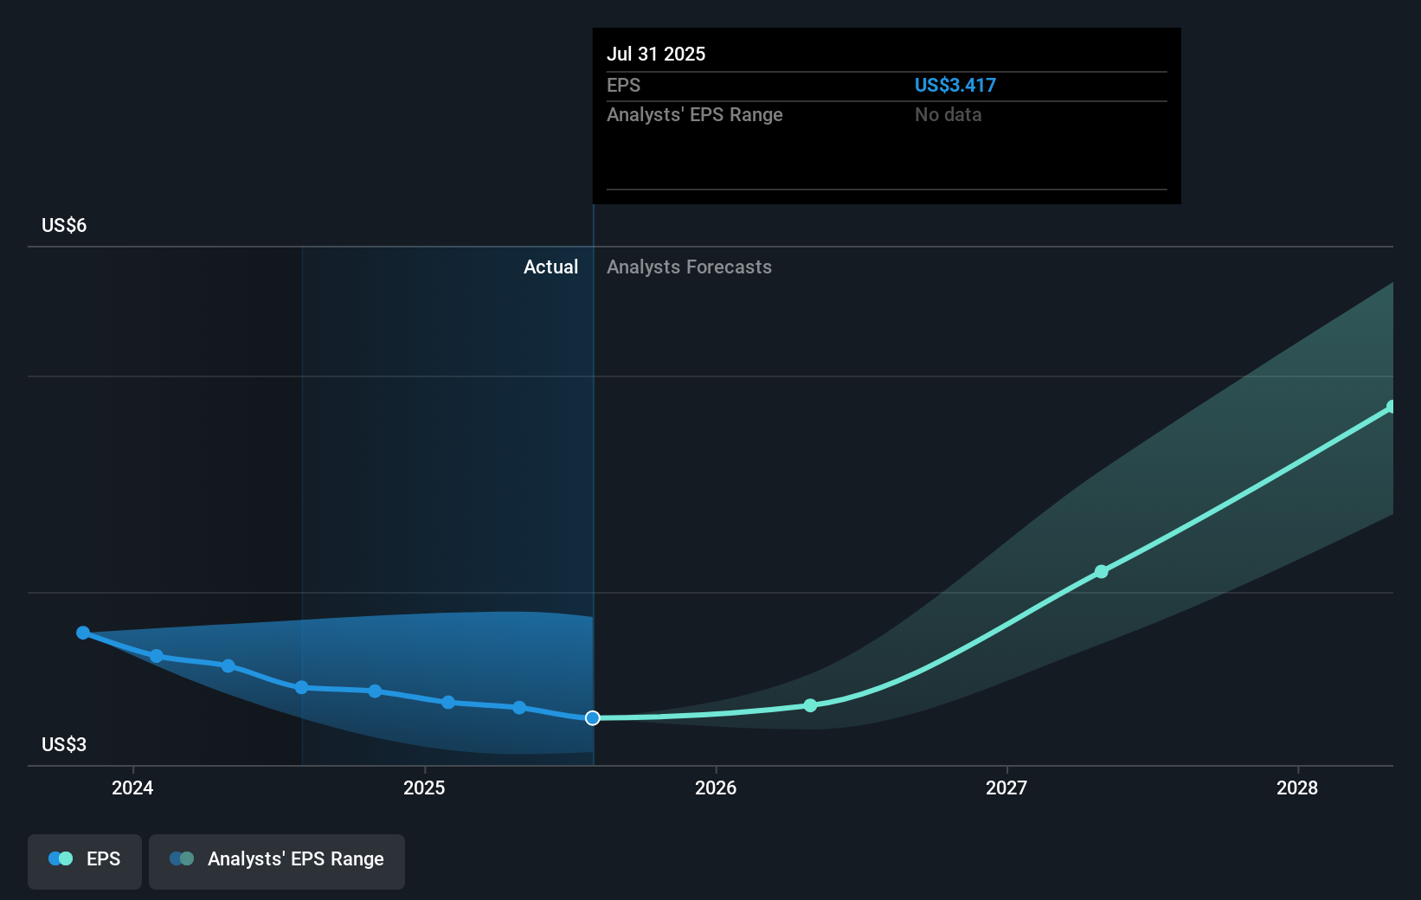
Task: Click the US$3.417 EPS value in tooltip
Action: pyautogui.click(x=955, y=85)
